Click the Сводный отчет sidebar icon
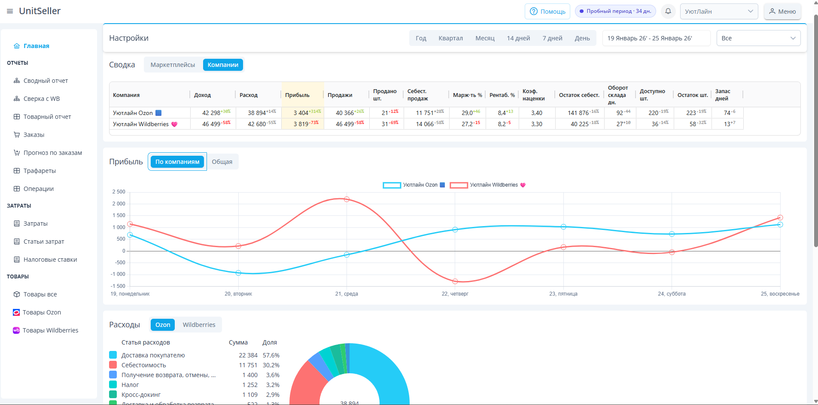 [x=17, y=81]
